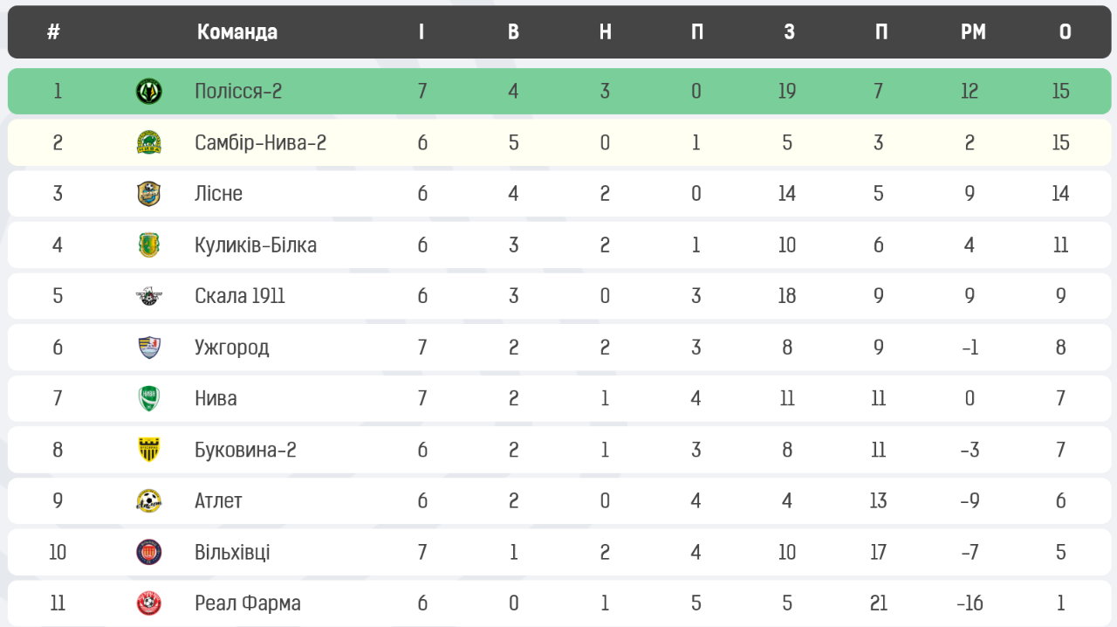Click Лісне's points value 14

click(x=1060, y=193)
